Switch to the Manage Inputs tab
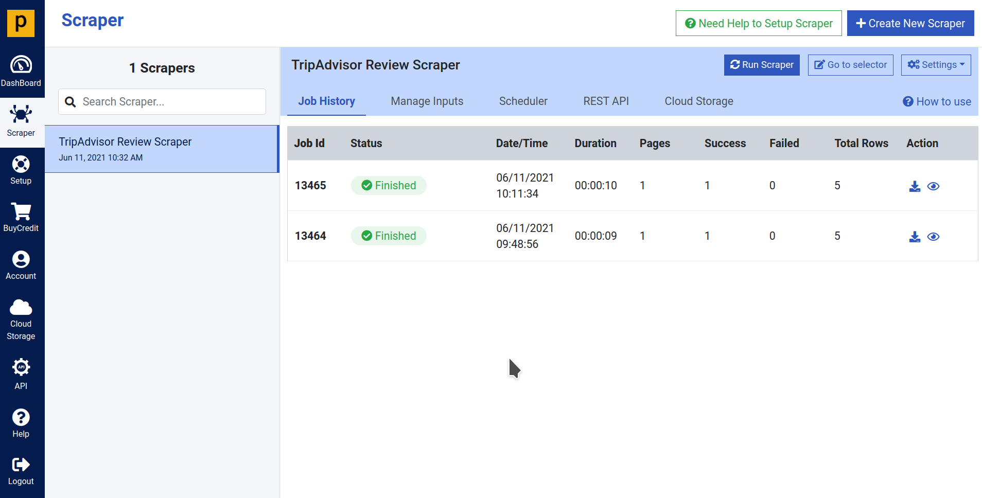 [427, 101]
